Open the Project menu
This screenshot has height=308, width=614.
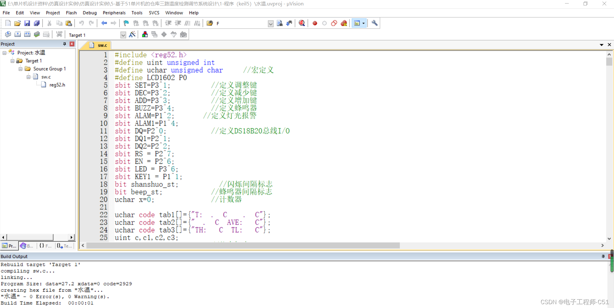coord(53,13)
